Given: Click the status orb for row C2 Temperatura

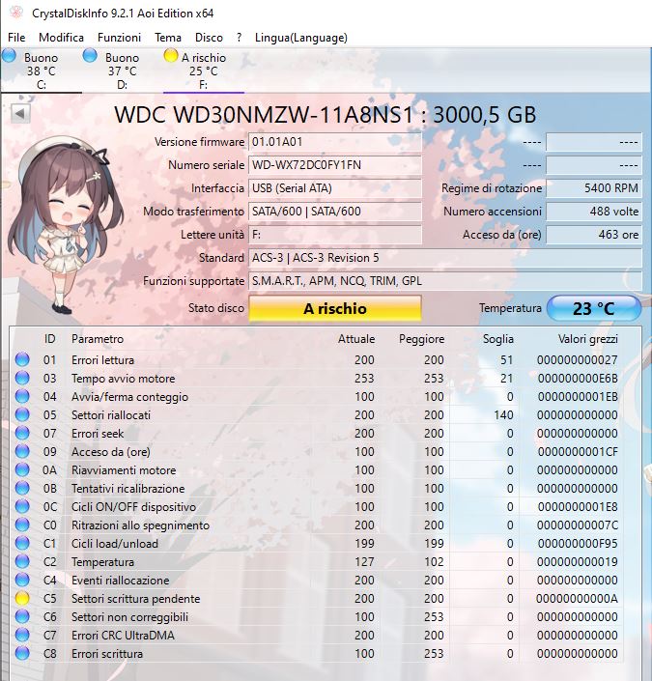Looking at the screenshot, I should click(x=22, y=561).
